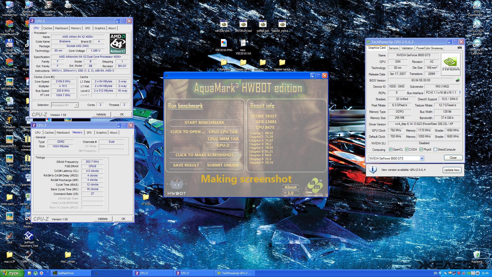Click the Bus Interface question mark icon
Image resolution: width=492 pixels, height=277 pixels.
[x=459, y=93]
